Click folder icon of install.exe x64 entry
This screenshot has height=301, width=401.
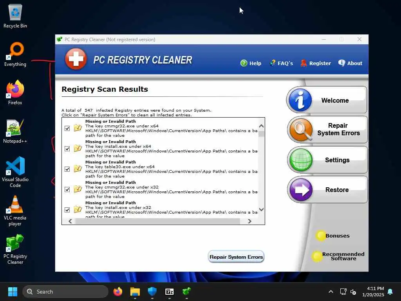[78, 148]
